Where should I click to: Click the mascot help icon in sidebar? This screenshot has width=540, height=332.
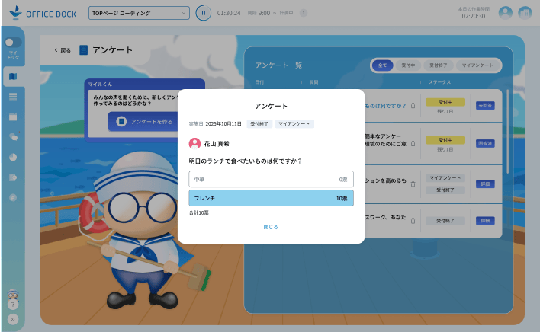point(13,299)
